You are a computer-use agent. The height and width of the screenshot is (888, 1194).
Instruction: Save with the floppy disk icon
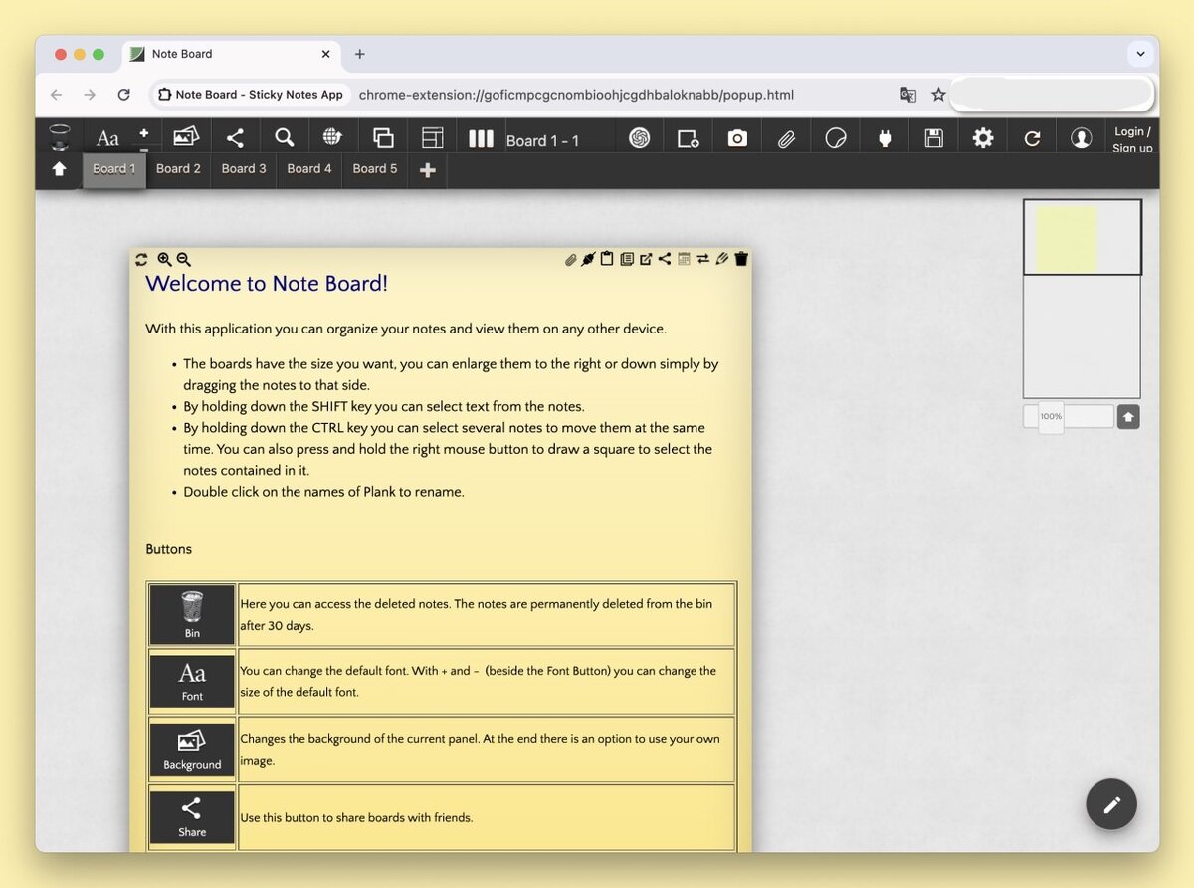(933, 138)
